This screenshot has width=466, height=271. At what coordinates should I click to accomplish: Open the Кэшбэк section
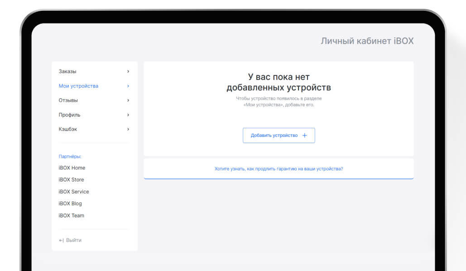click(x=94, y=129)
